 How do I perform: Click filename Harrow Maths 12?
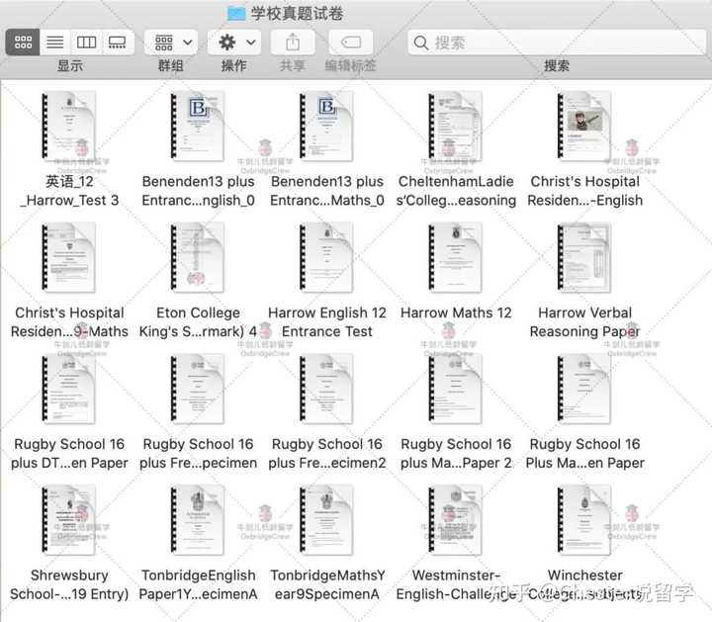456,312
